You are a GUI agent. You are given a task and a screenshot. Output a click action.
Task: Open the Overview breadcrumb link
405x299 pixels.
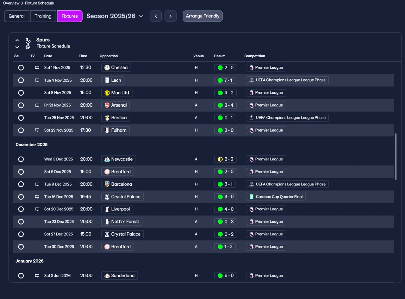tap(11, 3)
